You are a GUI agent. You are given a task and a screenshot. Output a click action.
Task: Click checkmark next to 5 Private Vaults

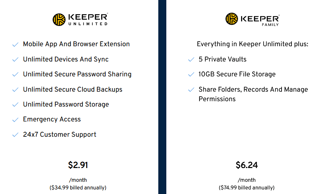[191, 60]
